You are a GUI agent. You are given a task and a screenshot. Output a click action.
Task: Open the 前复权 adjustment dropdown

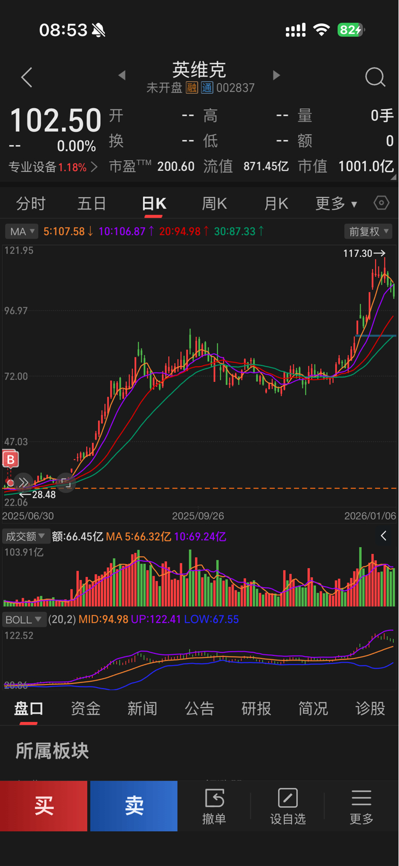(x=368, y=231)
